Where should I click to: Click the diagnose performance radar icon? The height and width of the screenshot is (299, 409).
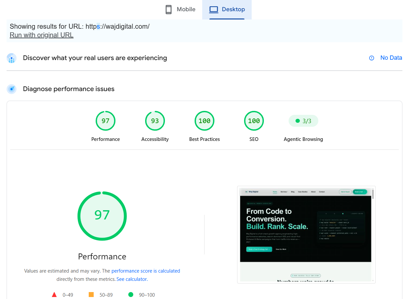click(12, 89)
